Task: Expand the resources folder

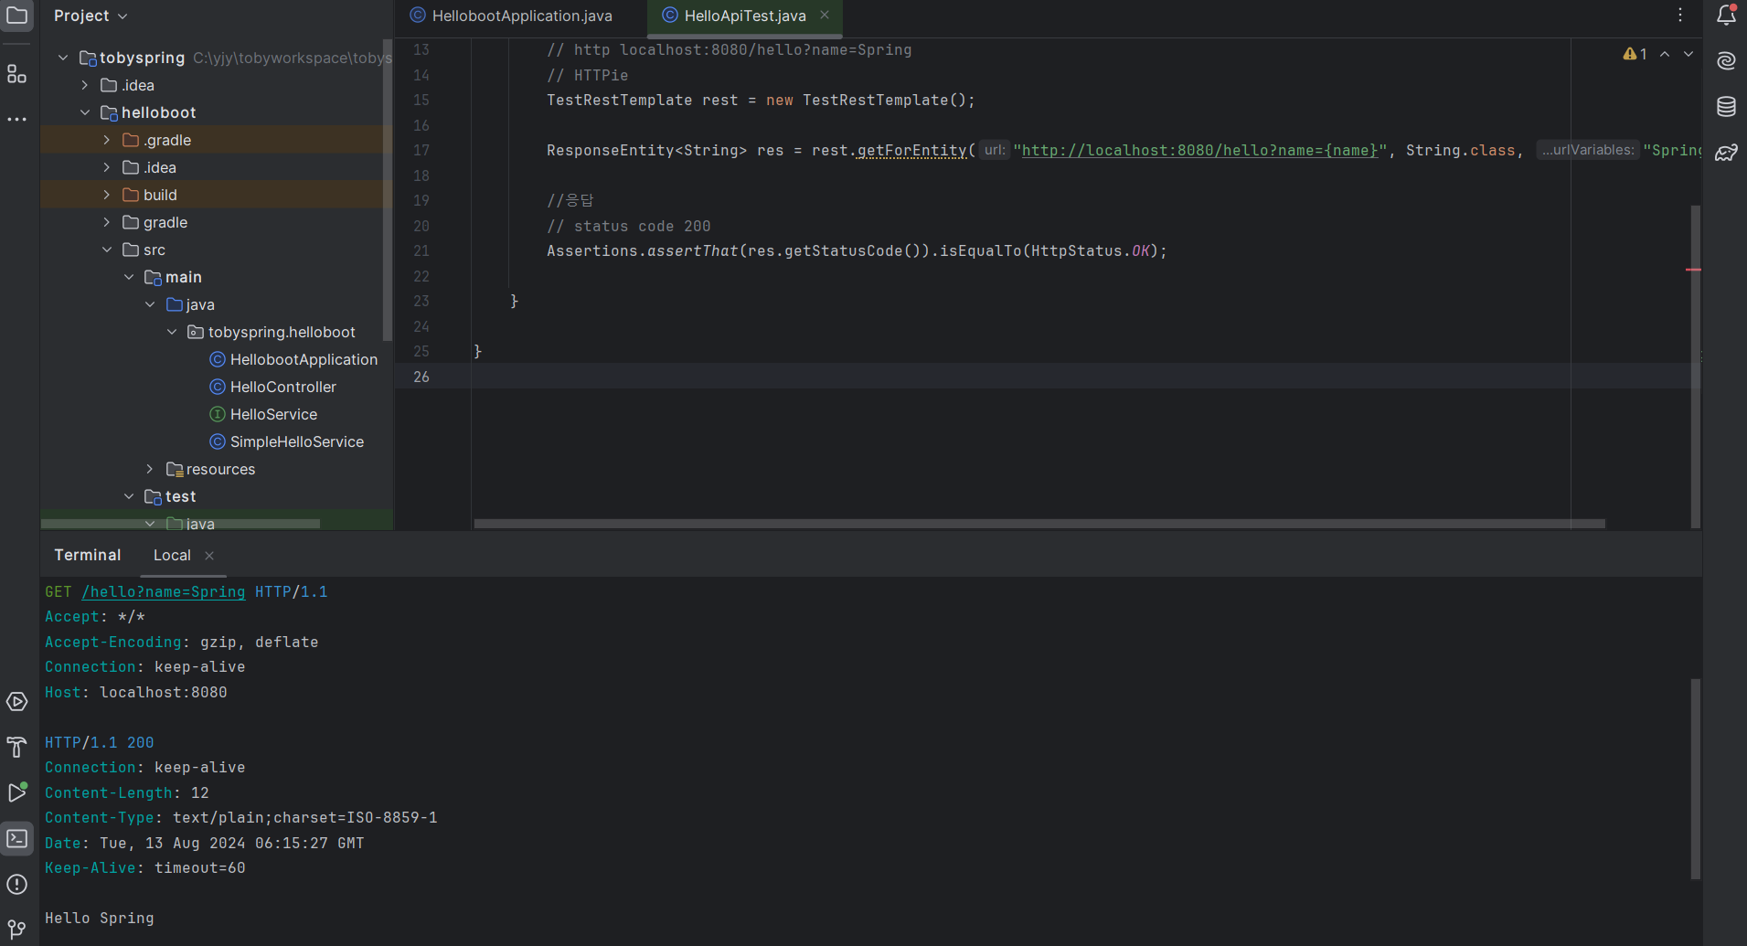Action: click(x=150, y=469)
